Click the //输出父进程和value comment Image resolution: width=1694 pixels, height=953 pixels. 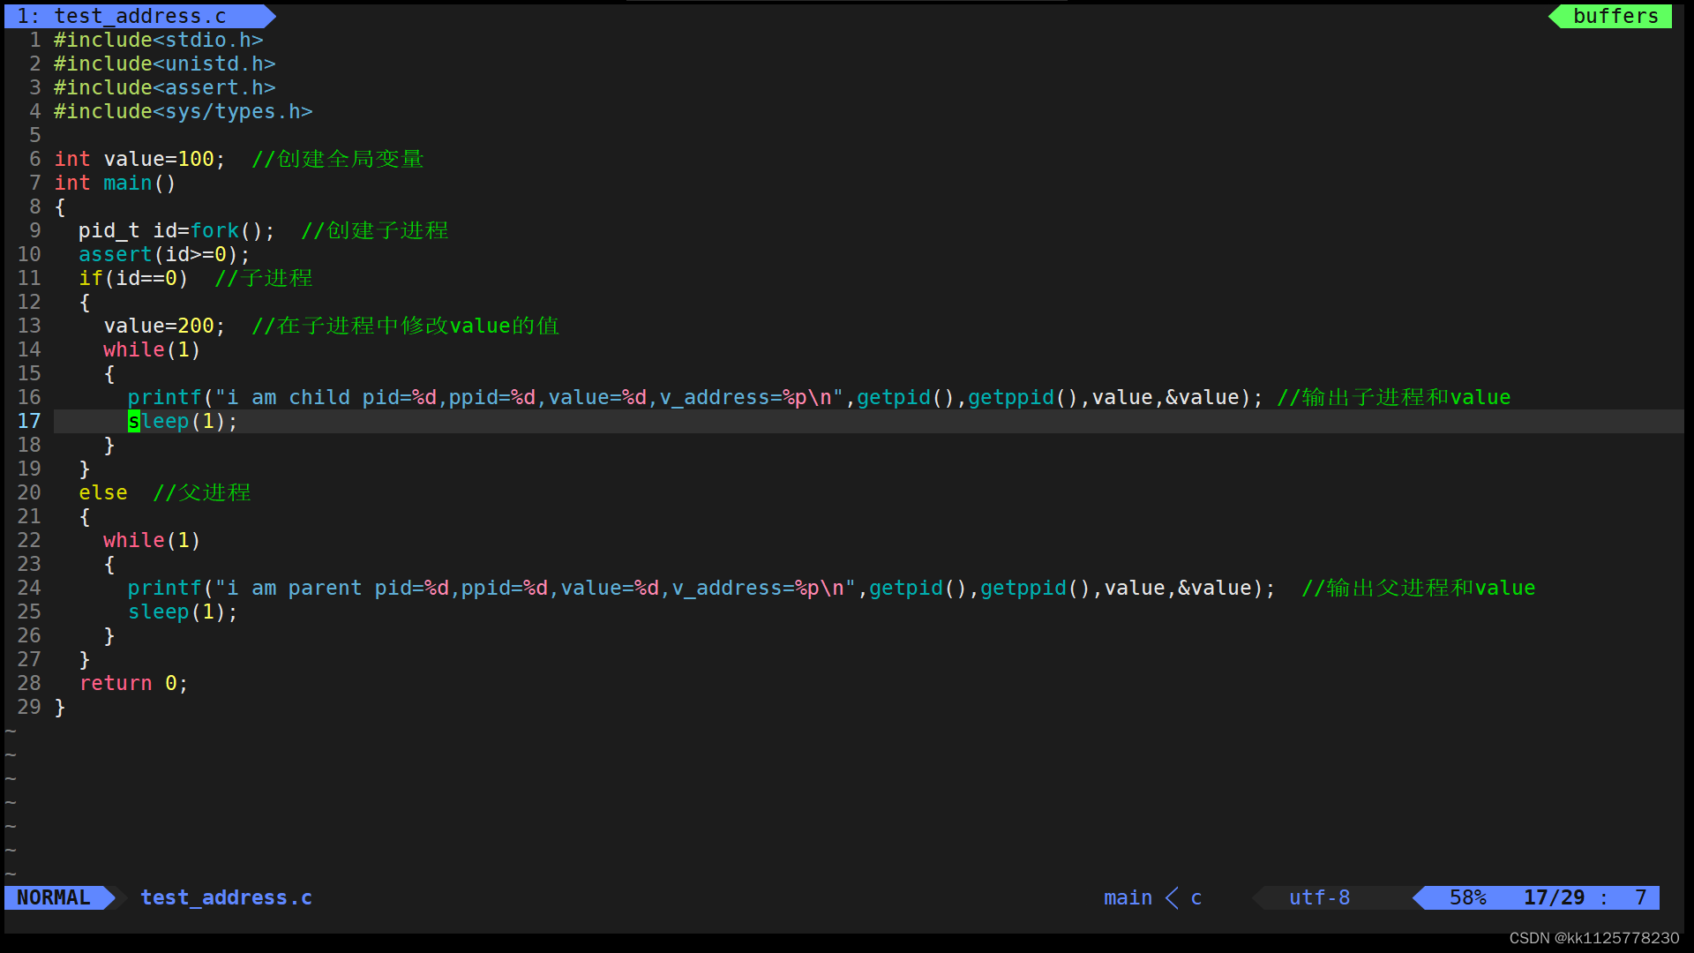tap(1419, 588)
